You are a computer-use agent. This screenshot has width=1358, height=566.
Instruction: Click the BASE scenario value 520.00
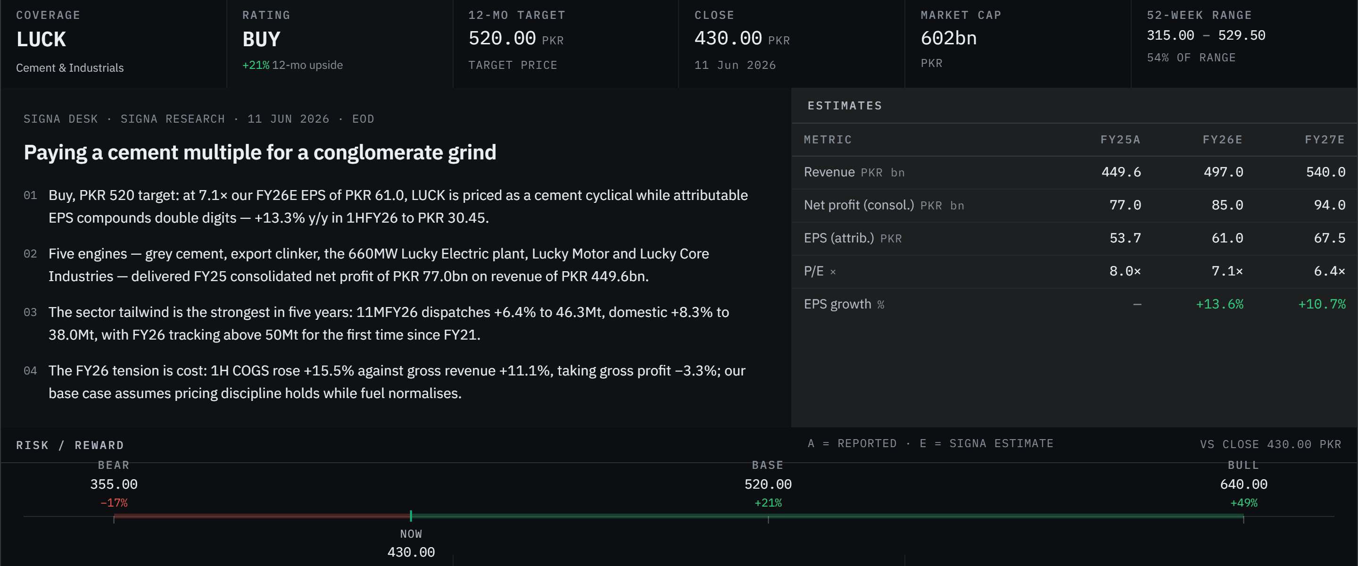tap(768, 484)
